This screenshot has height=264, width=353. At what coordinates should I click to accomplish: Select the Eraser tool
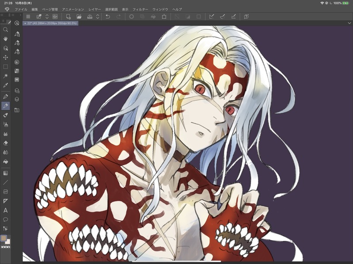6,143
